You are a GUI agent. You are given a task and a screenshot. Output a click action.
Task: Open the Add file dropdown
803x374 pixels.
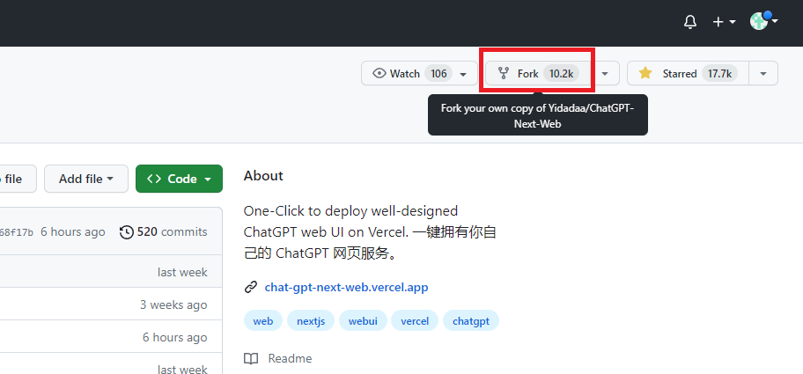(86, 179)
